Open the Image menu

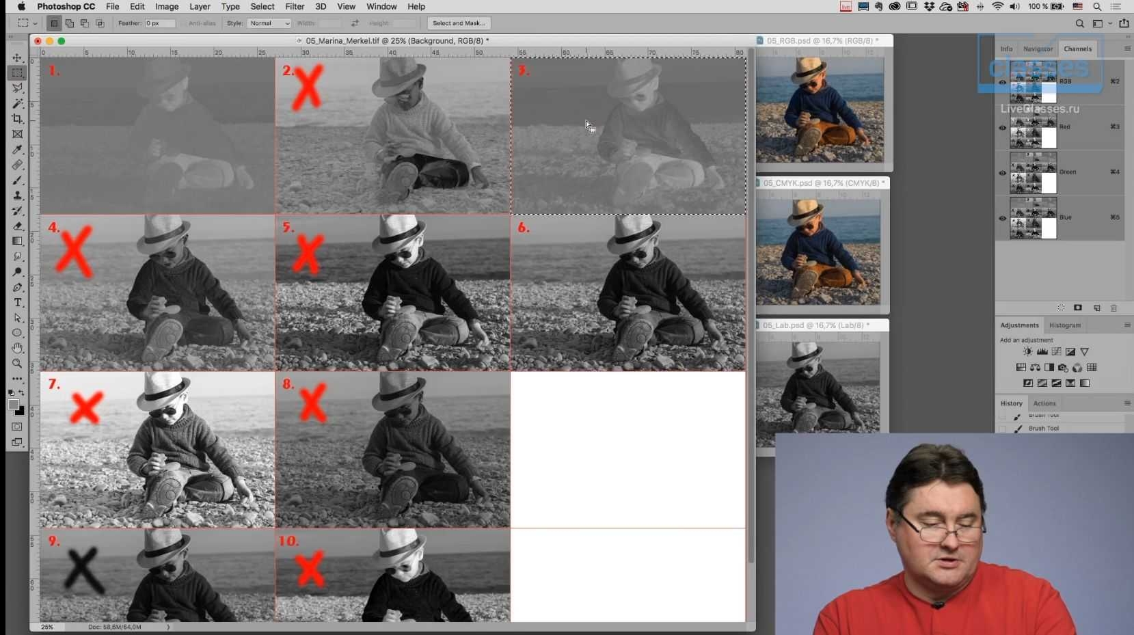click(167, 6)
